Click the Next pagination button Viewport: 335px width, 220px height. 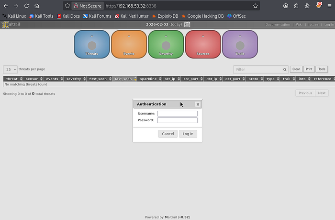[322, 93]
